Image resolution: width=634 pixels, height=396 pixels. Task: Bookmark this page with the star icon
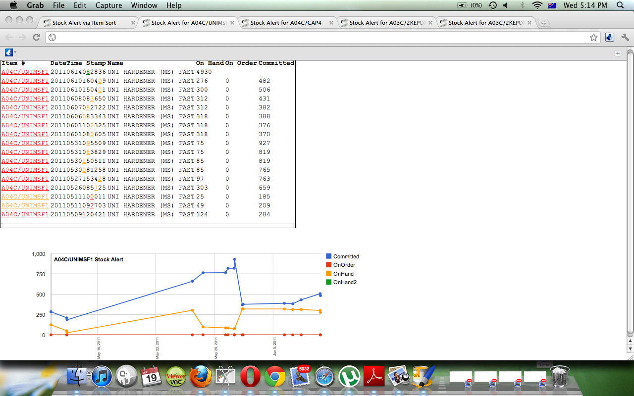[x=593, y=38]
